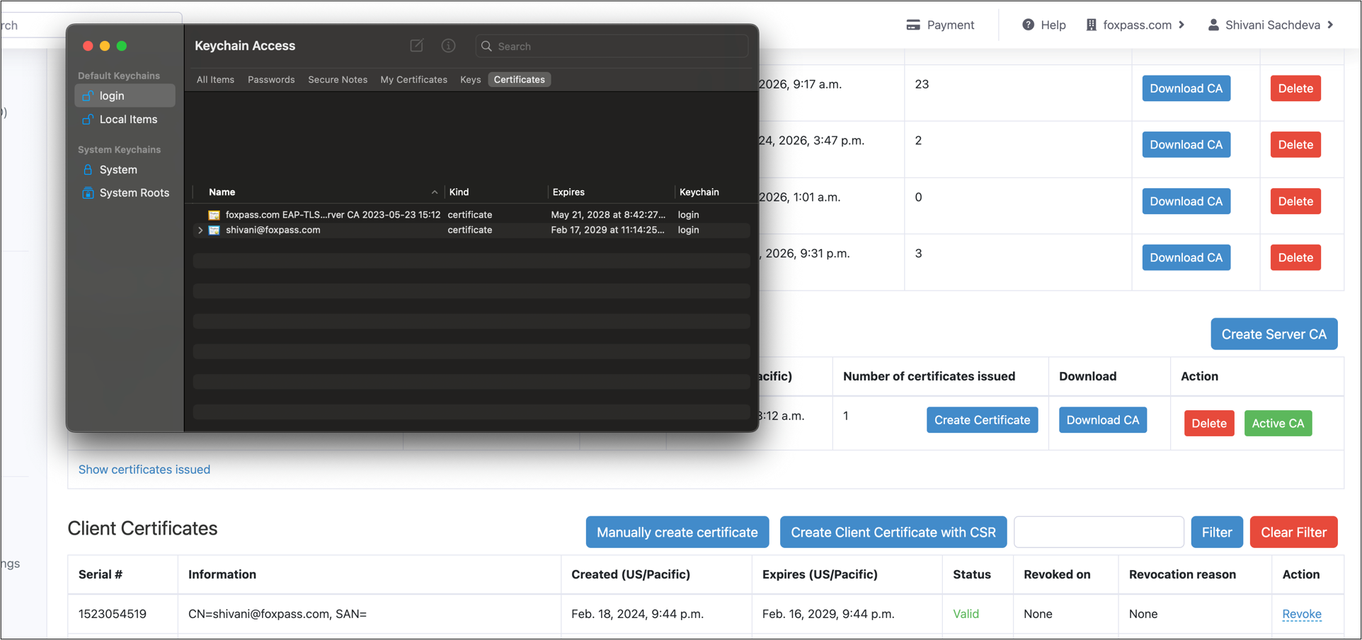Click Download CA in the 9:31 p.m. row
This screenshot has height=640, width=1362.
pyautogui.click(x=1186, y=257)
